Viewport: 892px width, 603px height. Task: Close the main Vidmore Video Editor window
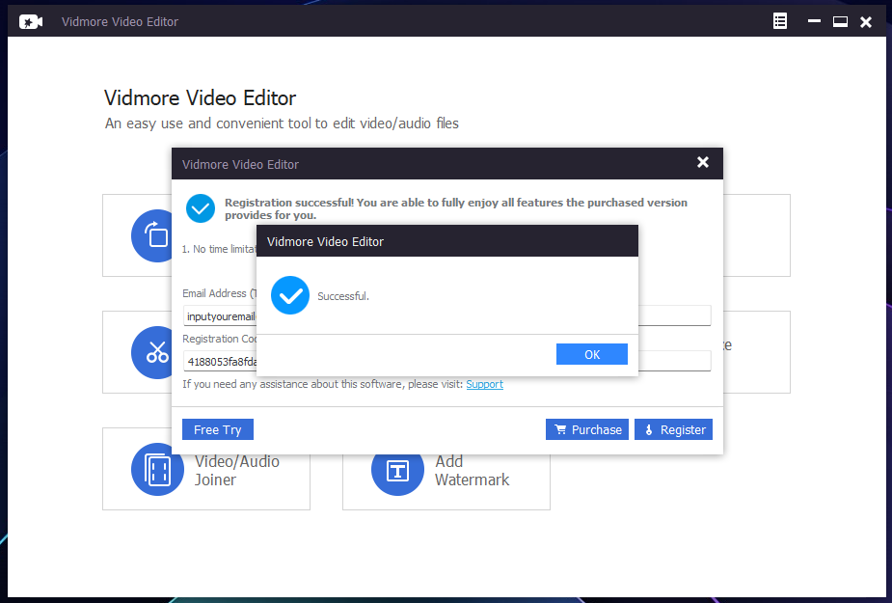point(866,21)
